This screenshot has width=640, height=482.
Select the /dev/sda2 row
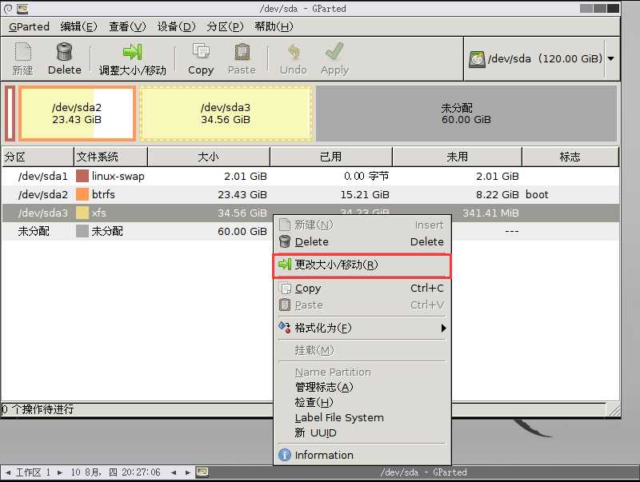coord(310,194)
